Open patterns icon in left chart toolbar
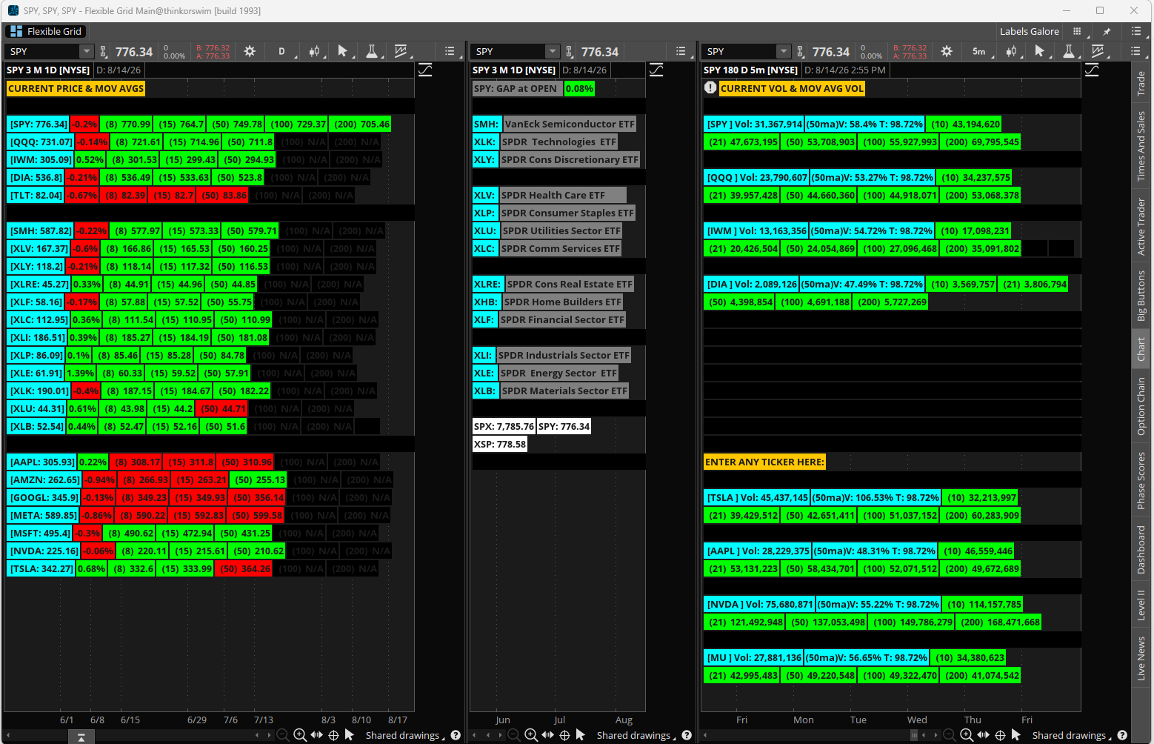 (x=401, y=51)
